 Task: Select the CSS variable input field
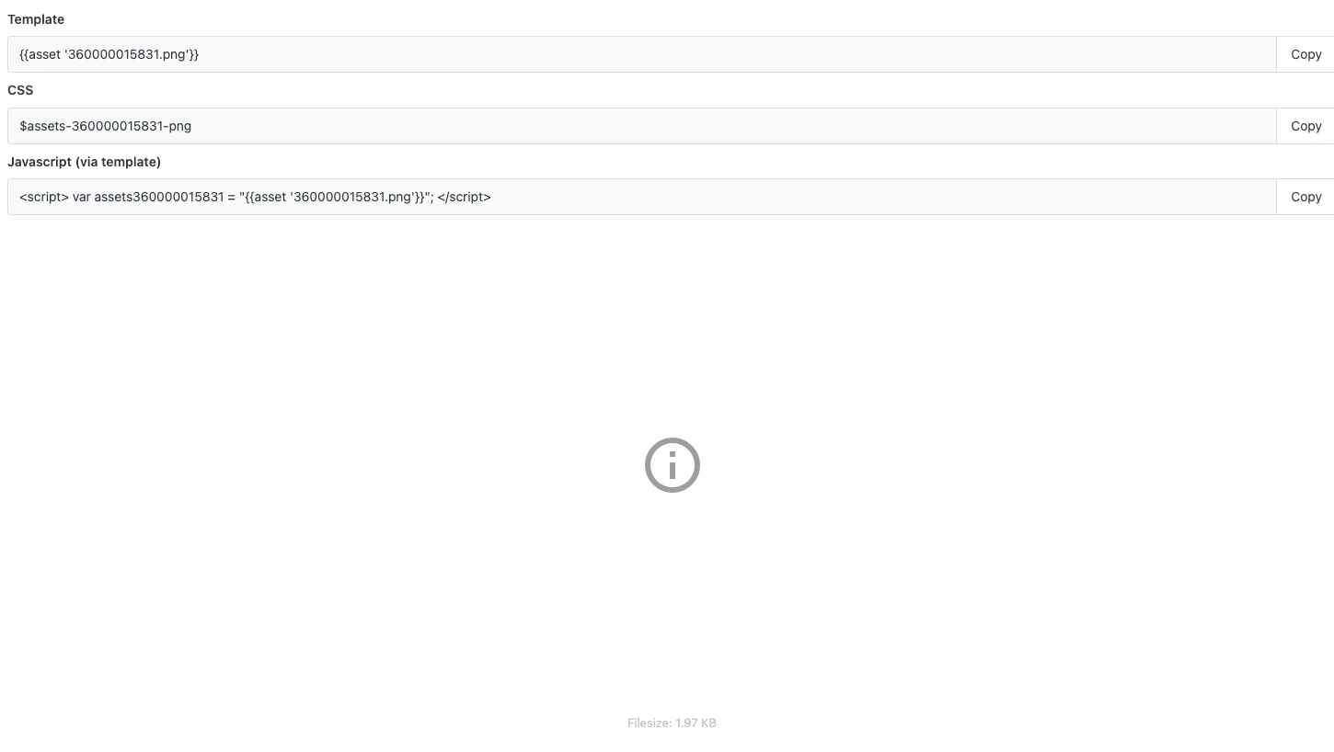click(x=642, y=126)
